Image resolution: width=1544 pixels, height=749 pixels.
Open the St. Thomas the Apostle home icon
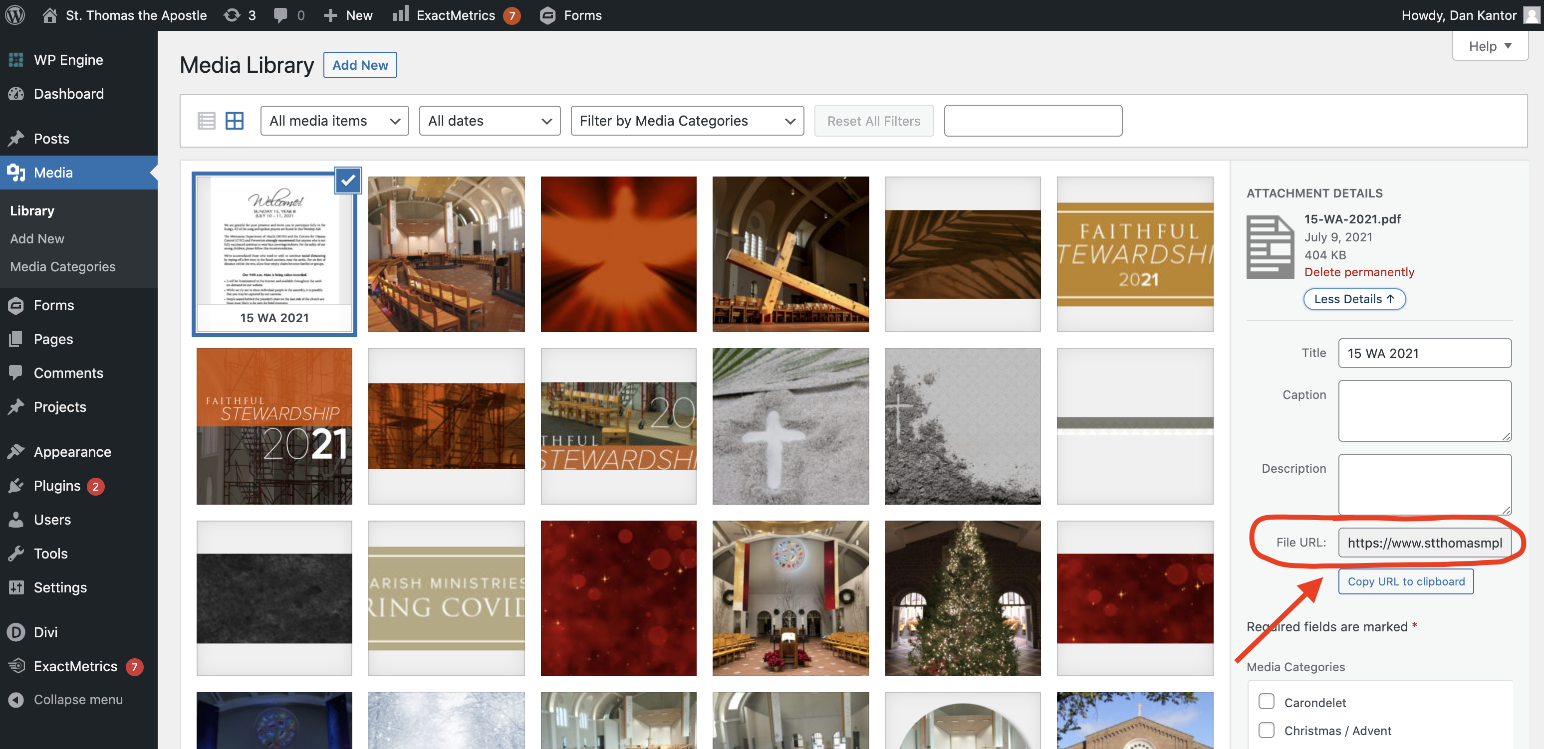click(x=50, y=15)
